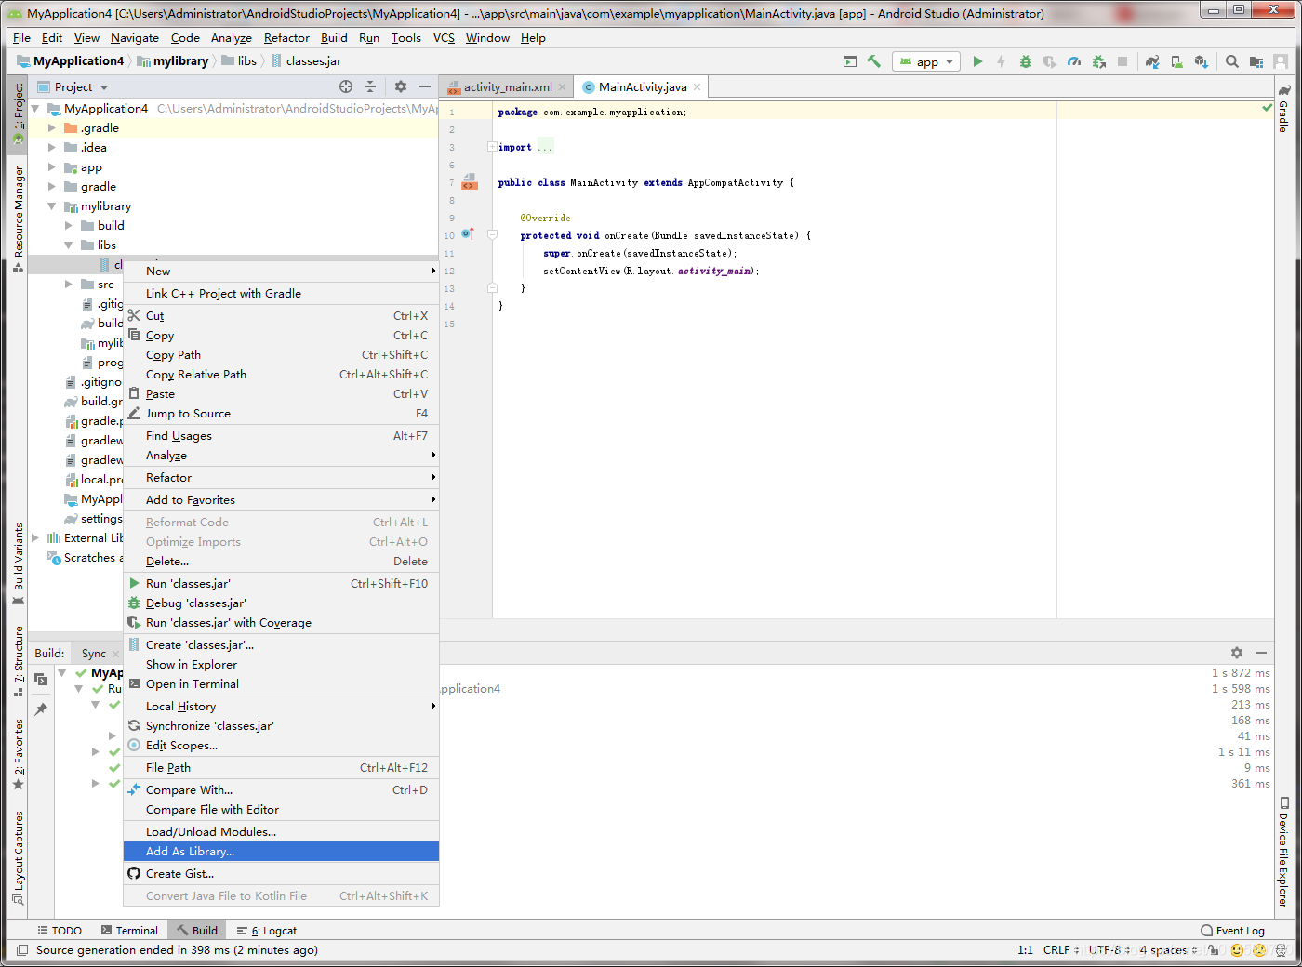Click the Git branch lock icon in status bar
The height and width of the screenshot is (967, 1302).
[1214, 950]
